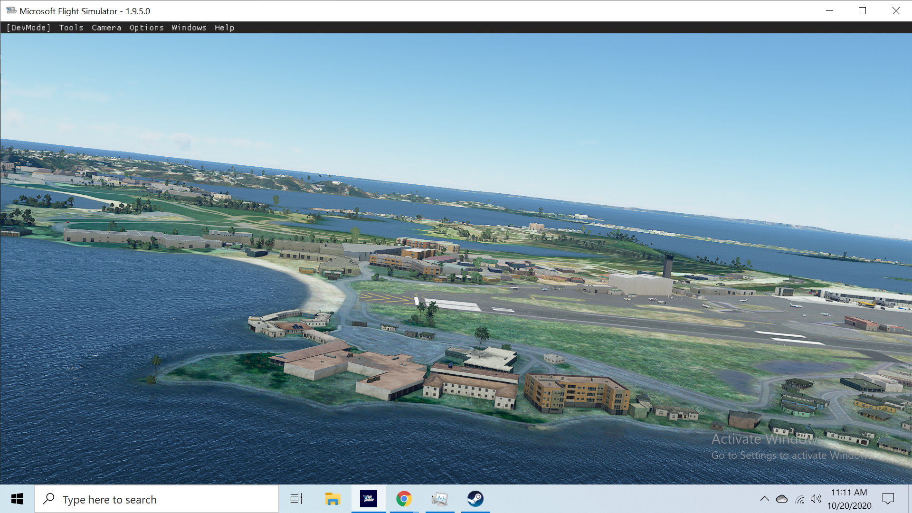
Task: Open the Options menu
Action: click(x=146, y=28)
